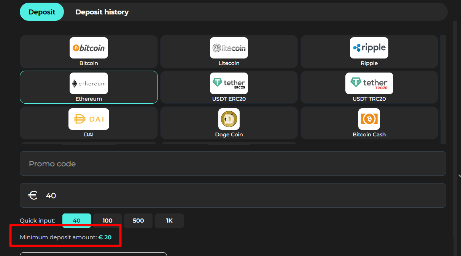Click the euro currency symbol

point(33,196)
